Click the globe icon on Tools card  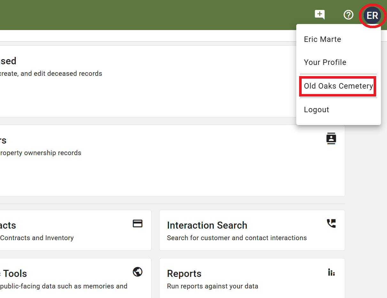[x=137, y=272]
